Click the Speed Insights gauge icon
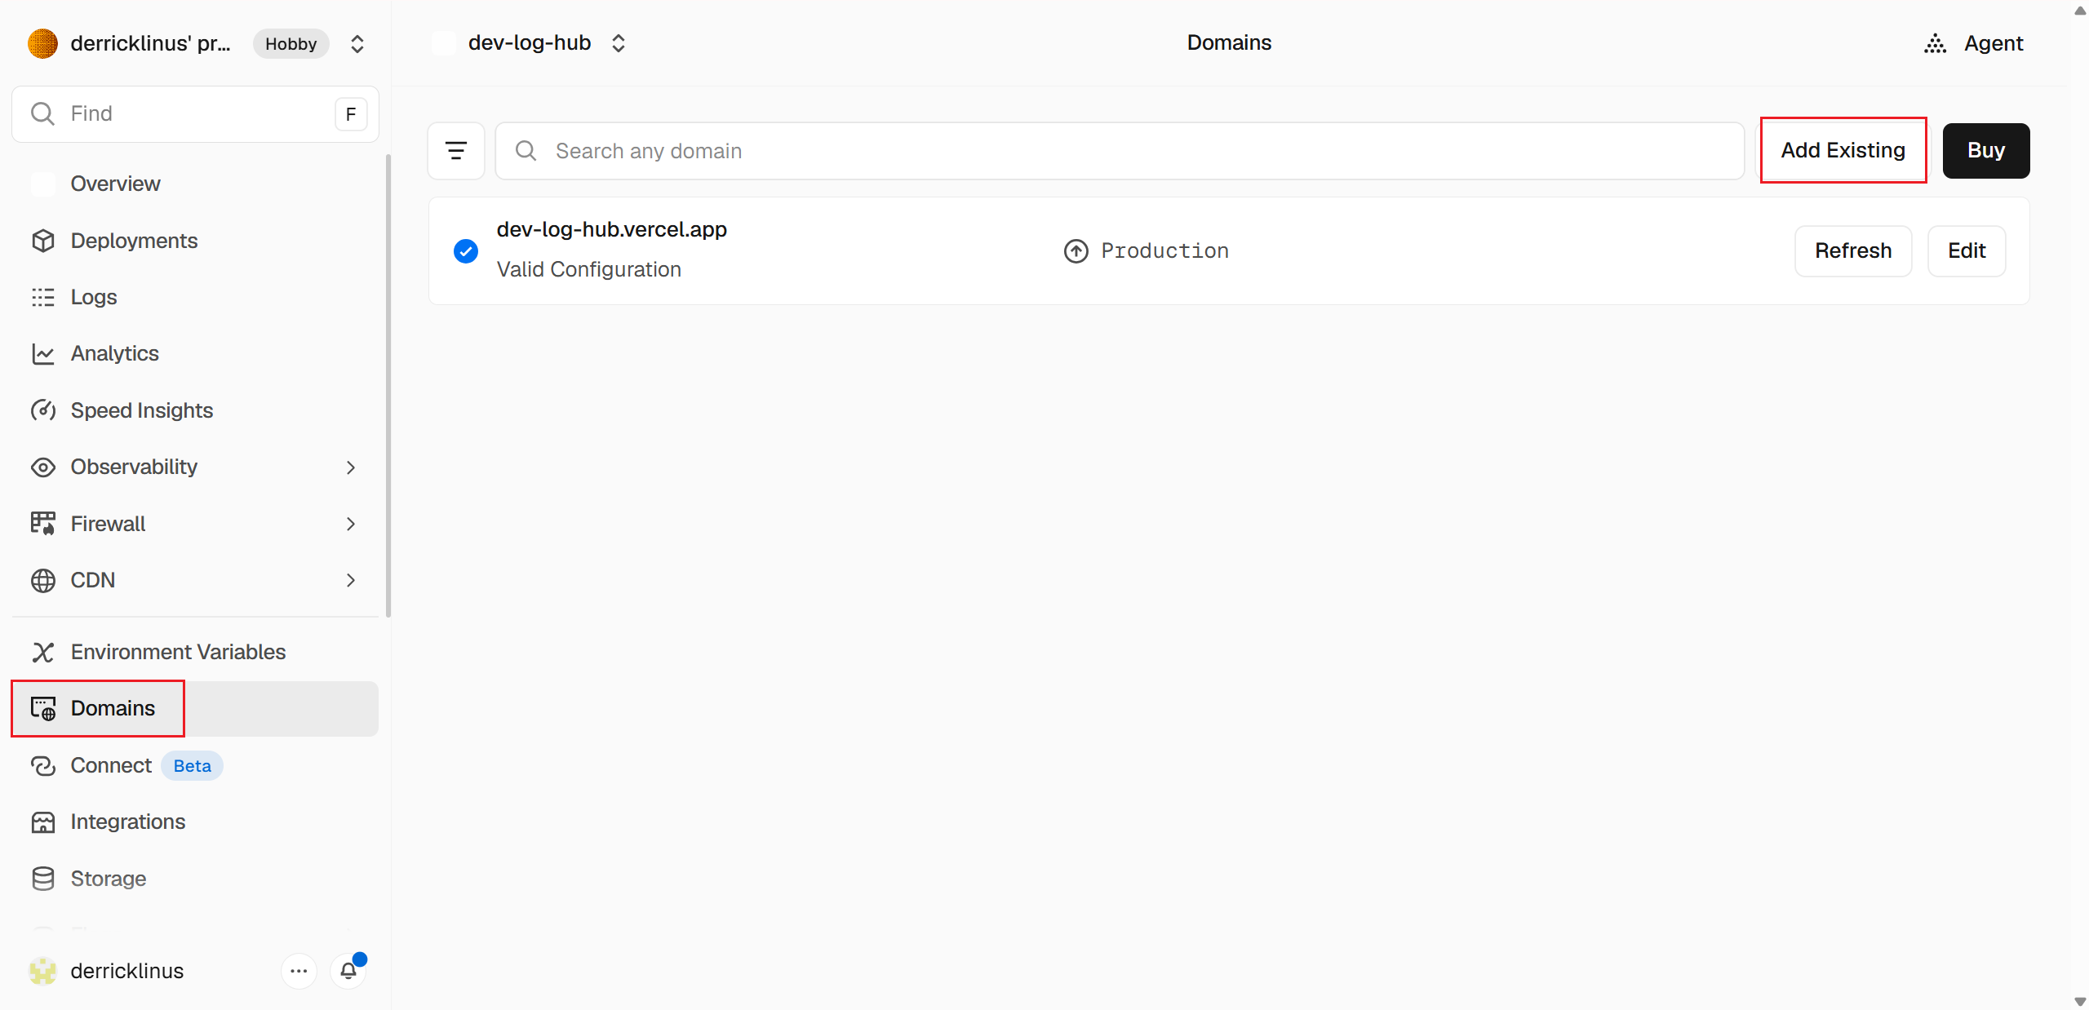 (x=42, y=410)
